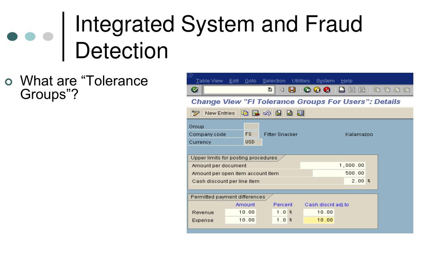Click the 'Amount' column header
The width and height of the screenshot is (422, 263).
[x=245, y=205]
